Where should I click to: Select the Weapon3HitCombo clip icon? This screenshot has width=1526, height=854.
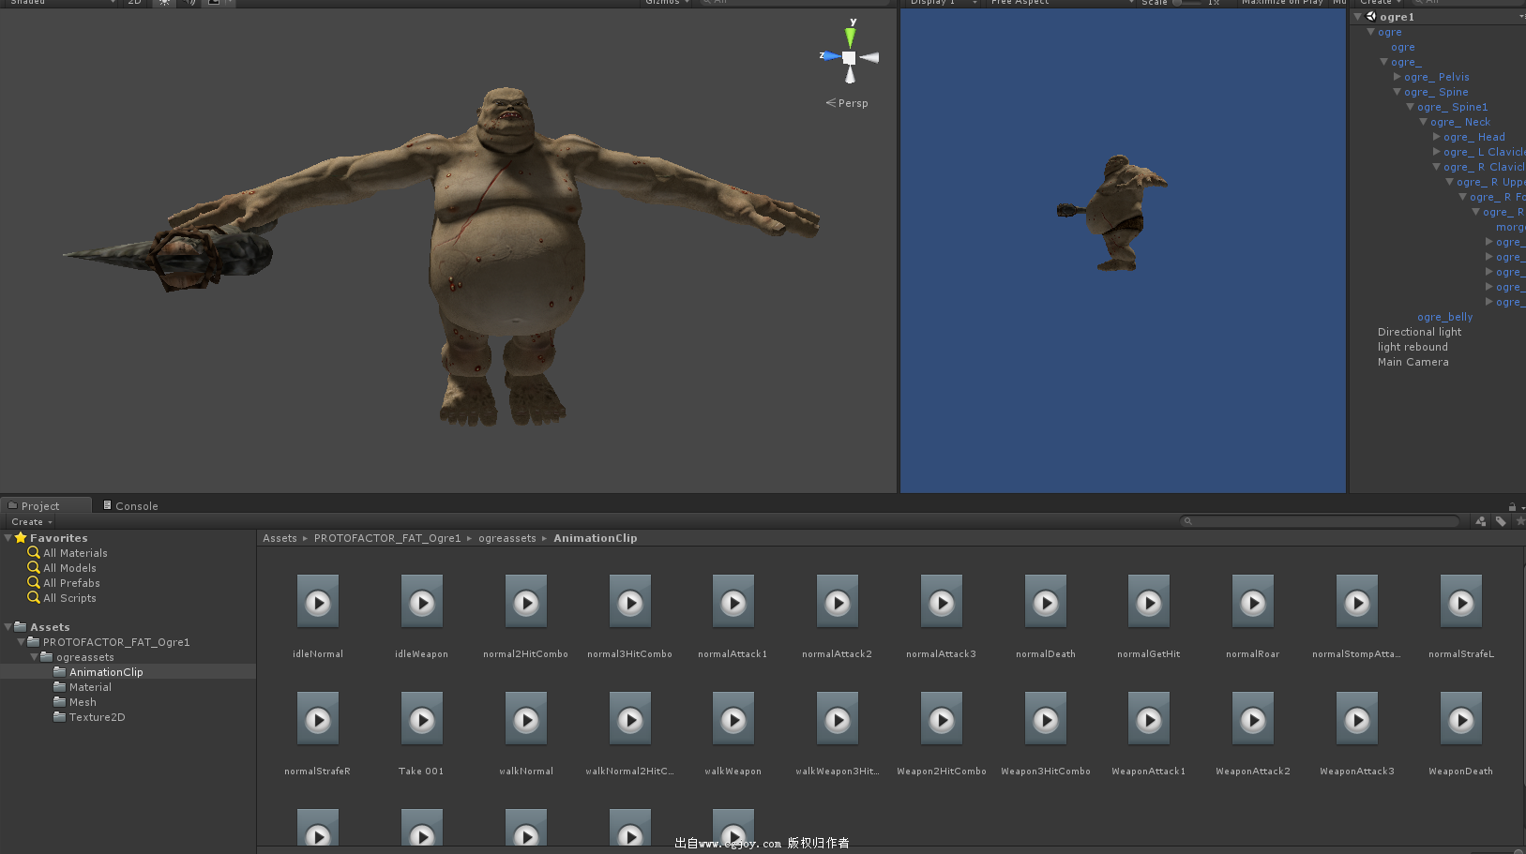(1046, 718)
